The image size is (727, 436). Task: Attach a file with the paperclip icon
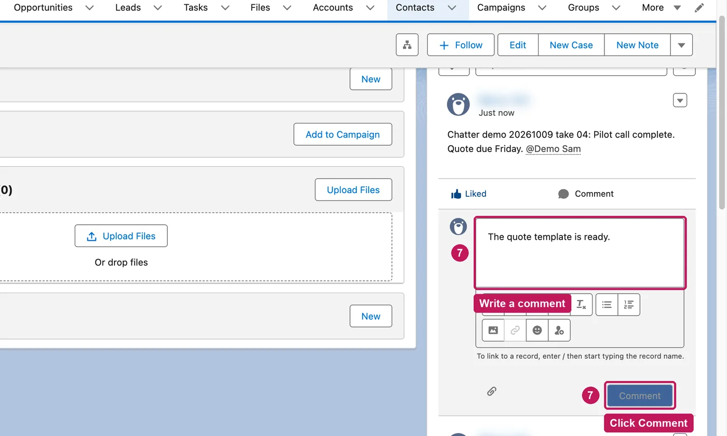pos(492,391)
